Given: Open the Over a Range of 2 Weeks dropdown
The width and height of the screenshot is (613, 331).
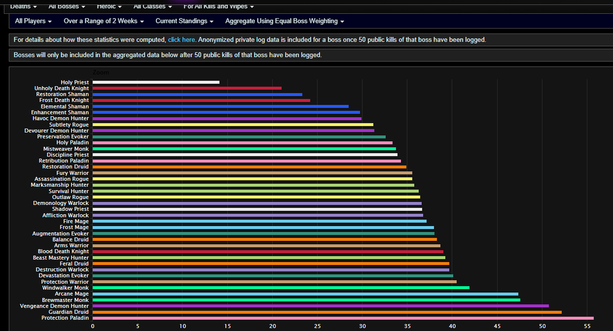Looking at the screenshot, I should pos(103,21).
